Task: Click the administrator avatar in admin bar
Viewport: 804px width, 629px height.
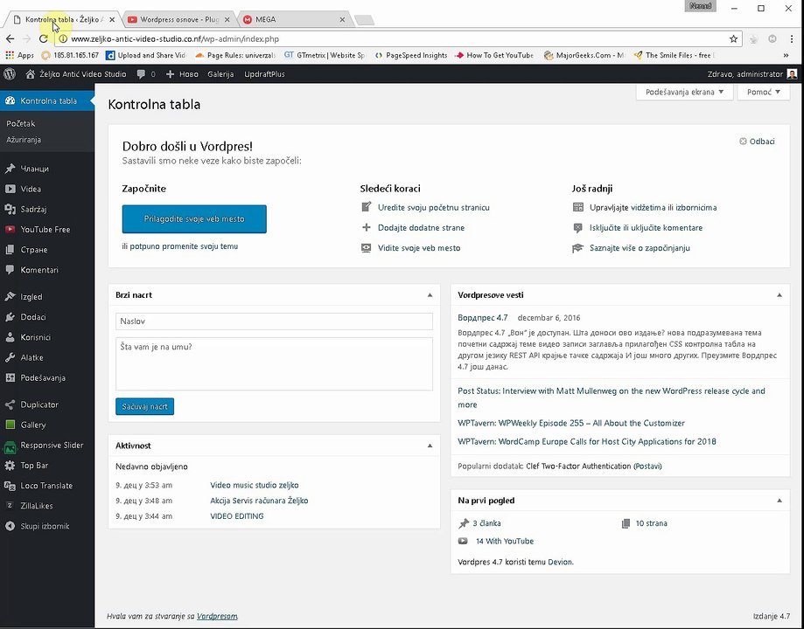Action: click(x=793, y=74)
